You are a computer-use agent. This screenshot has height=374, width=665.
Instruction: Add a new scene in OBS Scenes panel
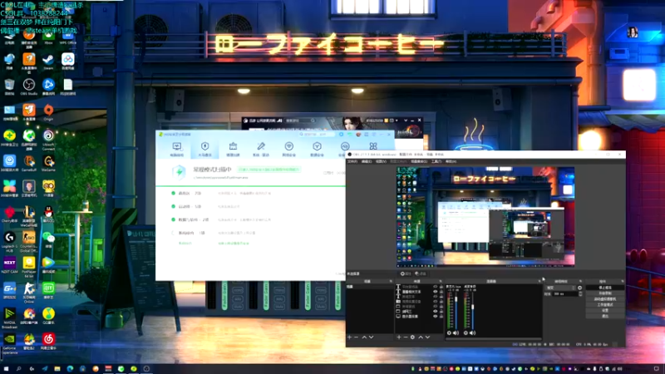pyautogui.click(x=349, y=337)
